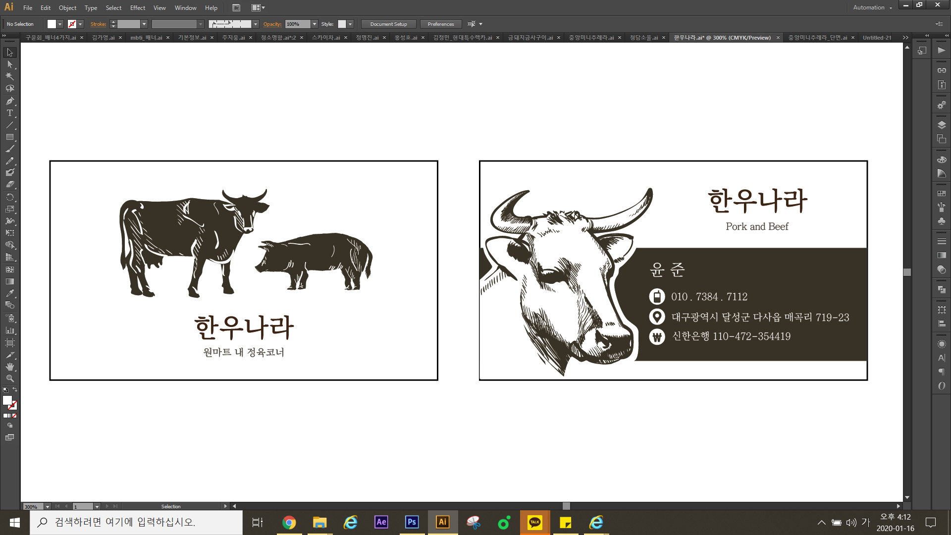Select the Free Transform tool
This screenshot has height=535, width=951.
click(x=10, y=233)
